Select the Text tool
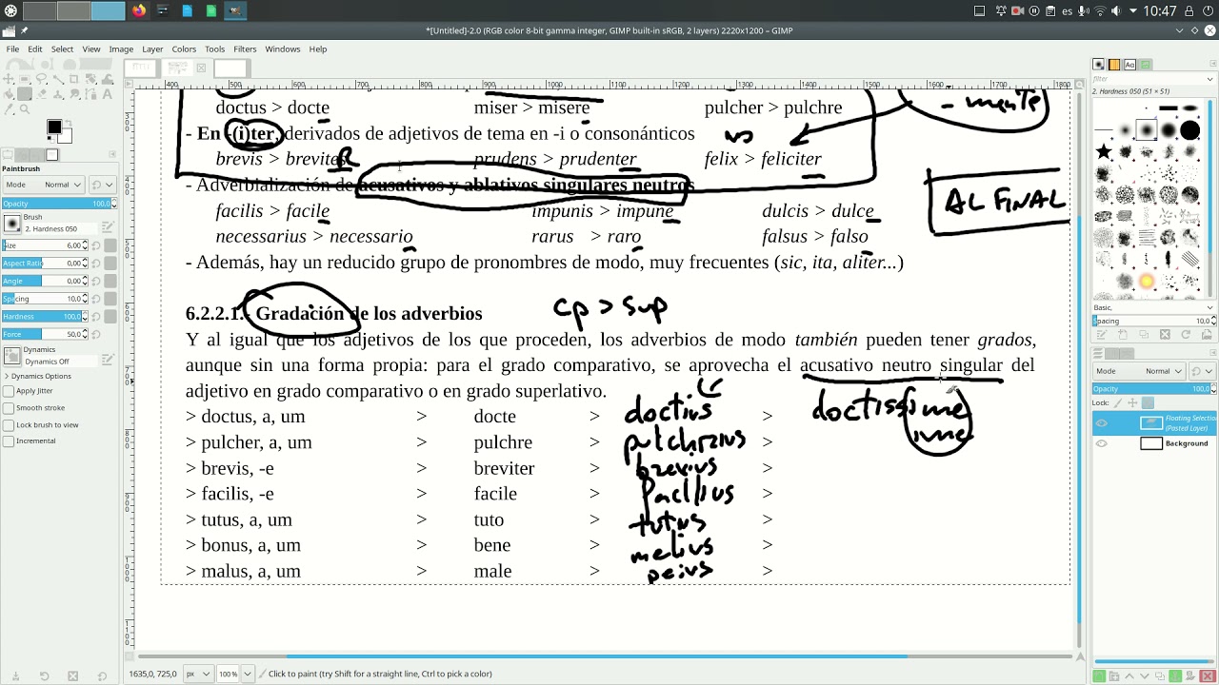Screen dimensions: 1219x685 pyautogui.click(x=108, y=94)
